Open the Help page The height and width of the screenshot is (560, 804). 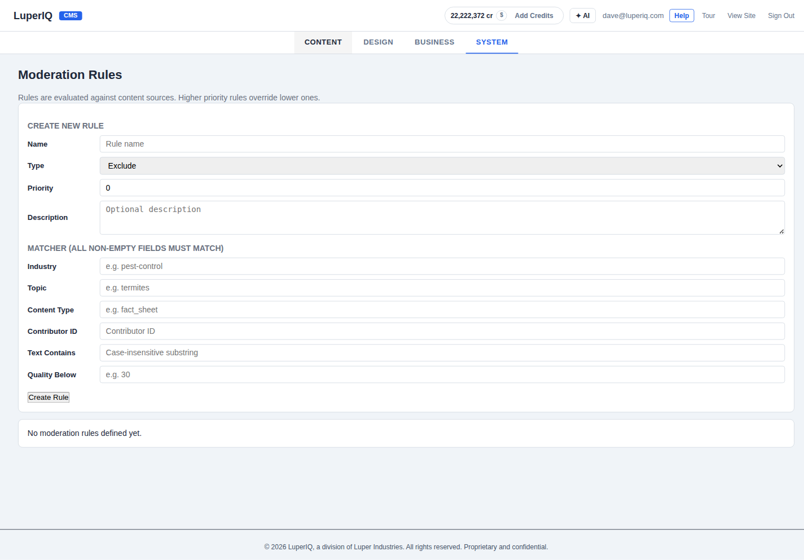click(682, 15)
